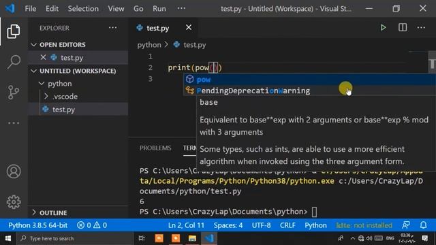Show additional views ellipsis in activity bar
Viewport: 436px width, 245px height.
pyautogui.click(x=14, y=122)
